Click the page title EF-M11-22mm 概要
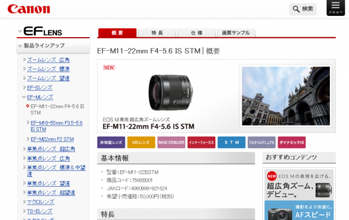349x220 pixels. (x=159, y=51)
